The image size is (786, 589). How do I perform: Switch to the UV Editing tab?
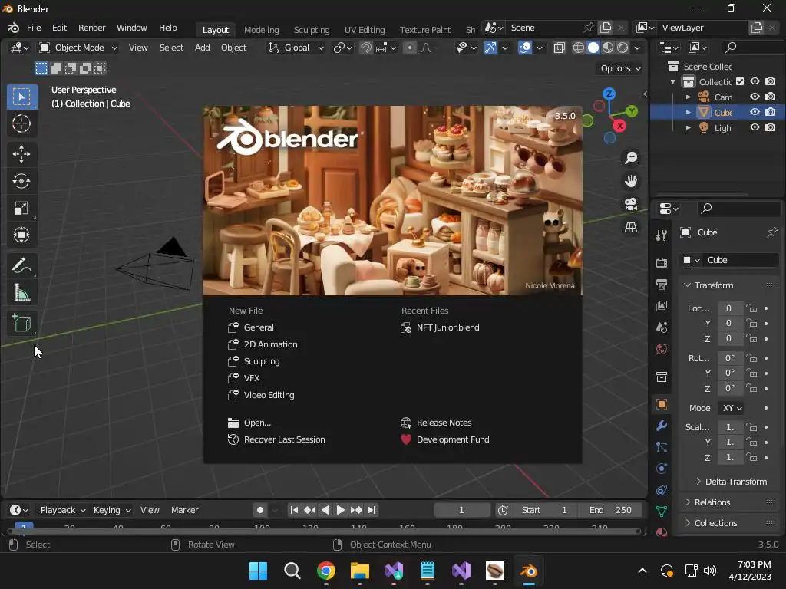click(x=365, y=30)
